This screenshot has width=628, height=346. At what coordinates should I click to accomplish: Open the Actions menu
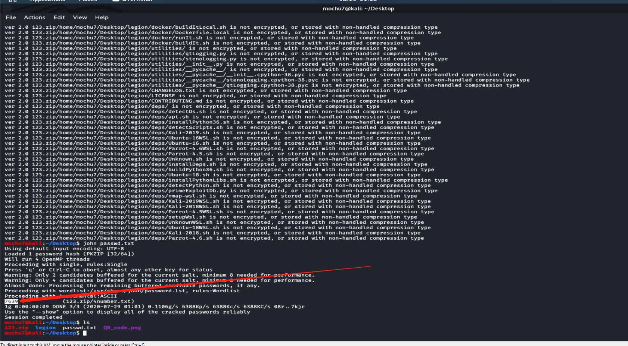tap(34, 17)
